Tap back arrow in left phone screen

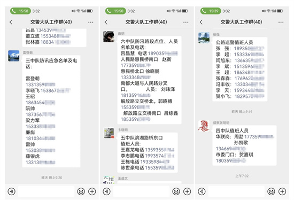(x=11, y=22)
